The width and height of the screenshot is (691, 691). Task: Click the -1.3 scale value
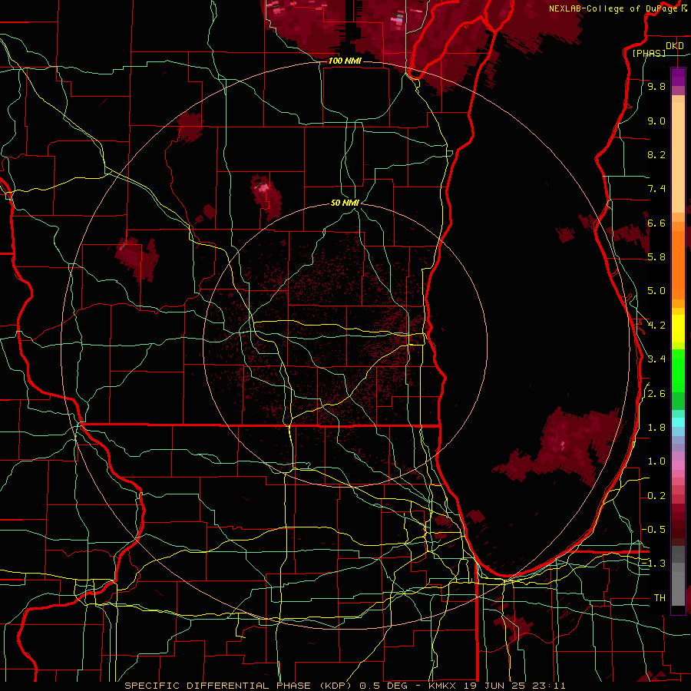click(x=653, y=564)
